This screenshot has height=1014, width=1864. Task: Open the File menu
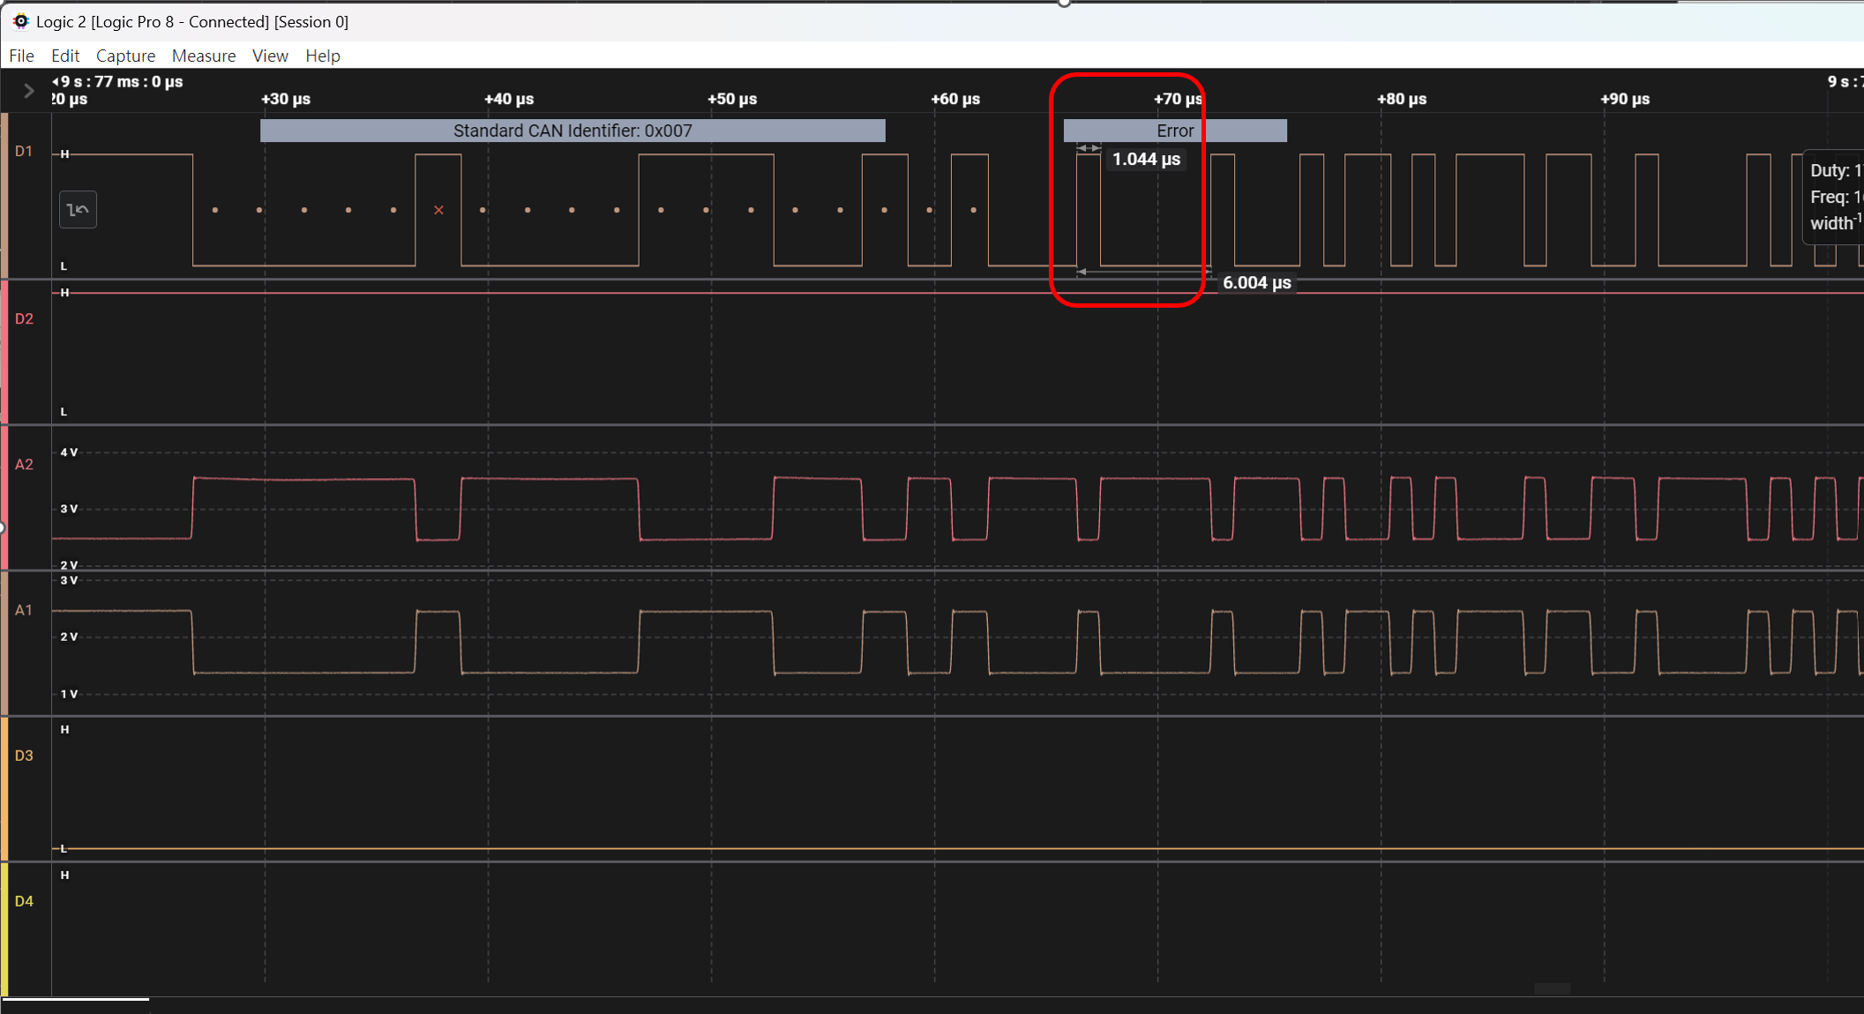(x=21, y=56)
